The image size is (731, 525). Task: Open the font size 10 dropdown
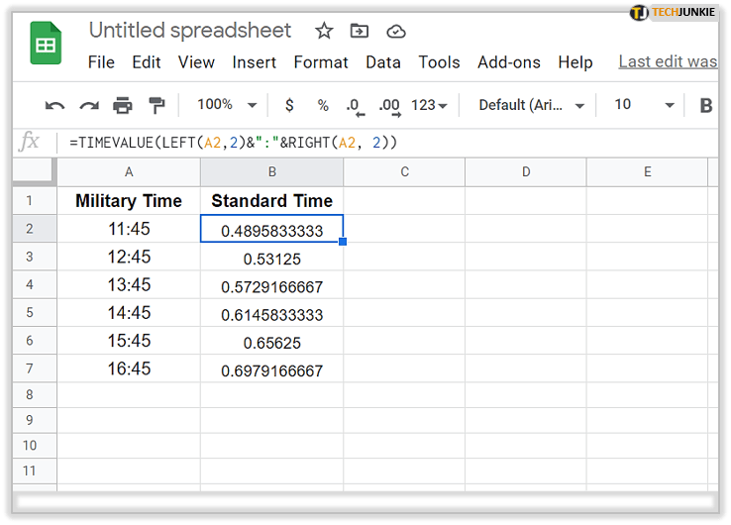[x=644, y=105]
